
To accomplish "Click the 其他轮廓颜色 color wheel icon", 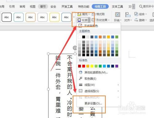I will click(80, 72).
